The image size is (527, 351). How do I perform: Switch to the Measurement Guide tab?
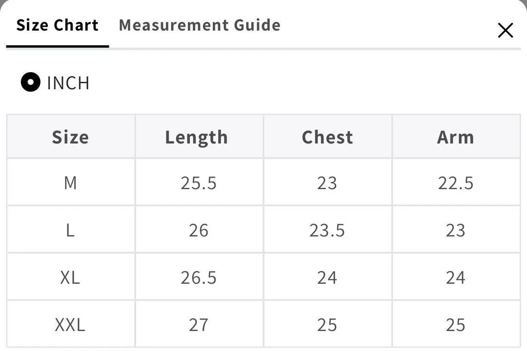pos(200,25)
